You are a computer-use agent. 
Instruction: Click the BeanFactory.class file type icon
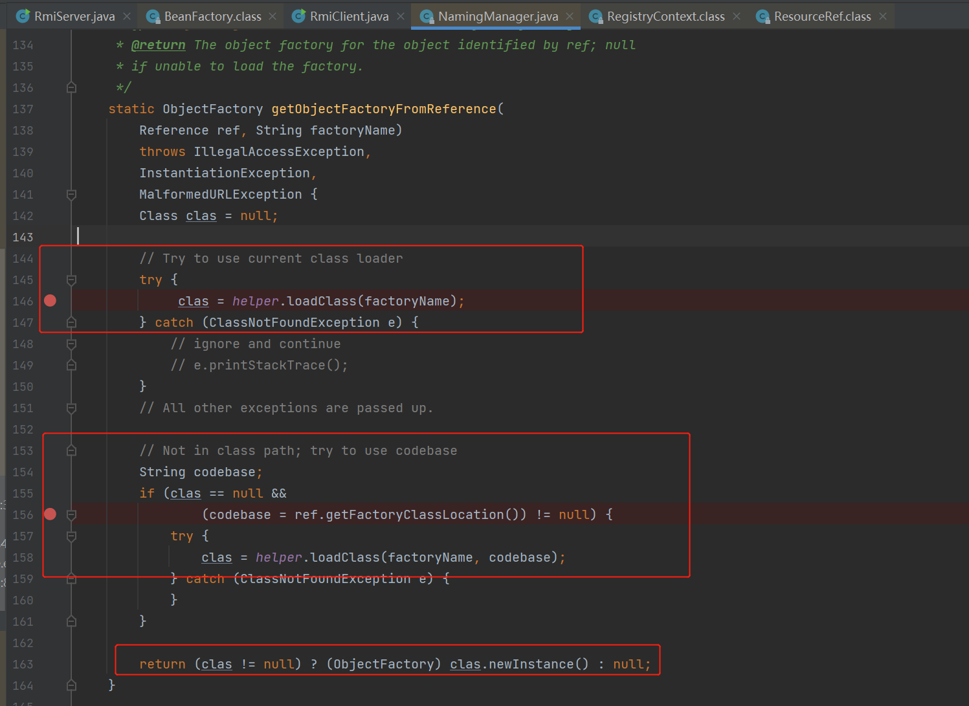153,16
